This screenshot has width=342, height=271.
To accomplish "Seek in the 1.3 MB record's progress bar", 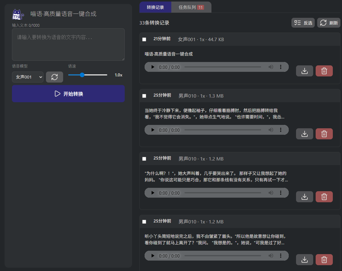I will pos(223,130).
